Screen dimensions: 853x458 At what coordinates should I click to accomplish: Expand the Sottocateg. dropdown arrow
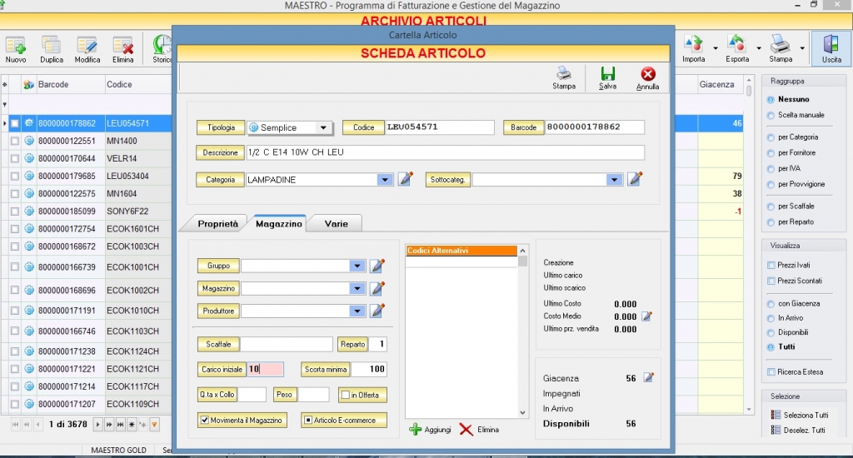[x=614, y=180]
